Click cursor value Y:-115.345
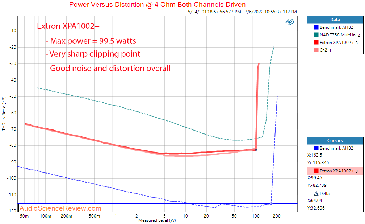365x224 pixels. [x=318, y=163]
